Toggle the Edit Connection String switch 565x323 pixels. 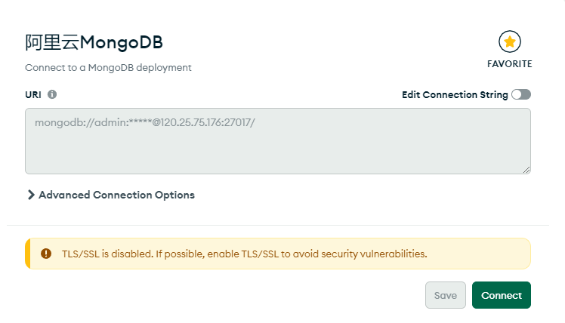(521, 95)
